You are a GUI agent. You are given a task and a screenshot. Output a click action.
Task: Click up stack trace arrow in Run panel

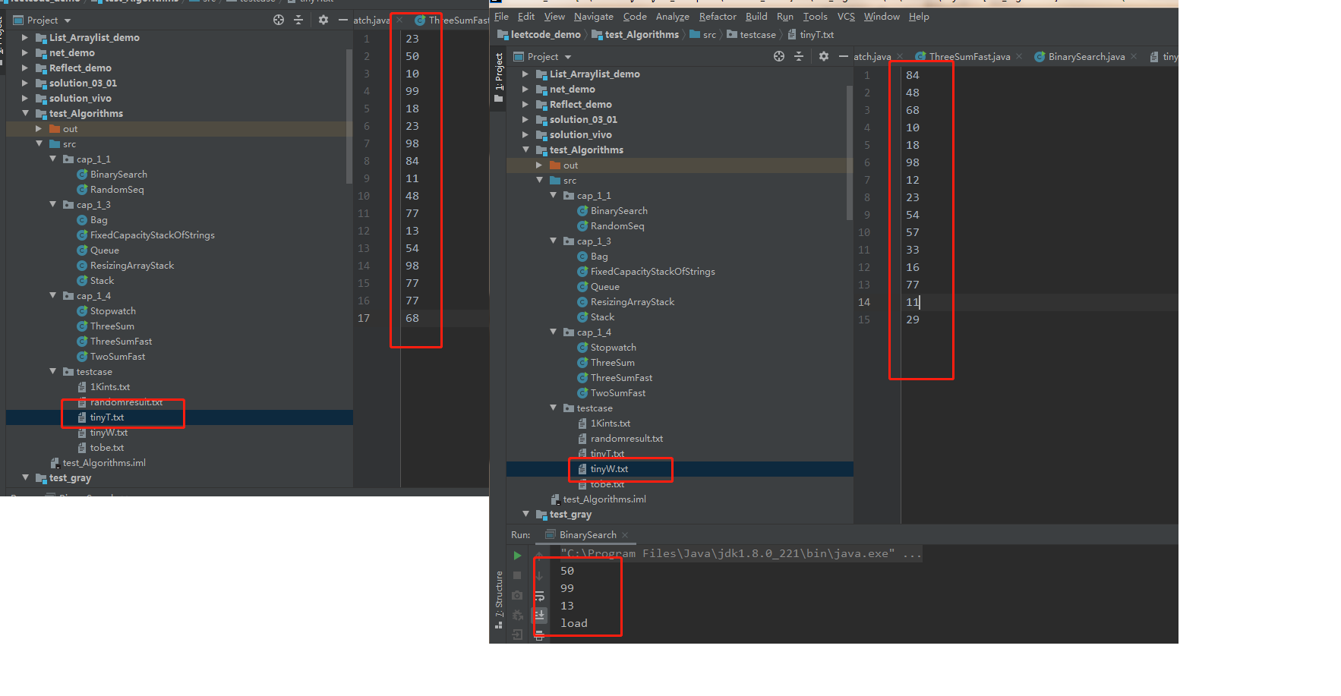[x=539, y=556]
